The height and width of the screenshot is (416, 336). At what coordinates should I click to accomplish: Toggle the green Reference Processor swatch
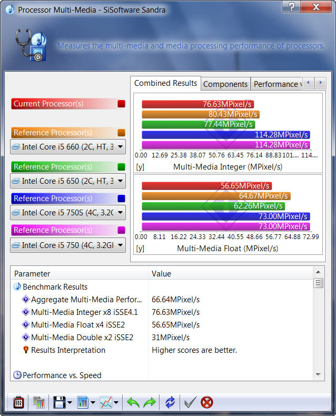point(121,167)
